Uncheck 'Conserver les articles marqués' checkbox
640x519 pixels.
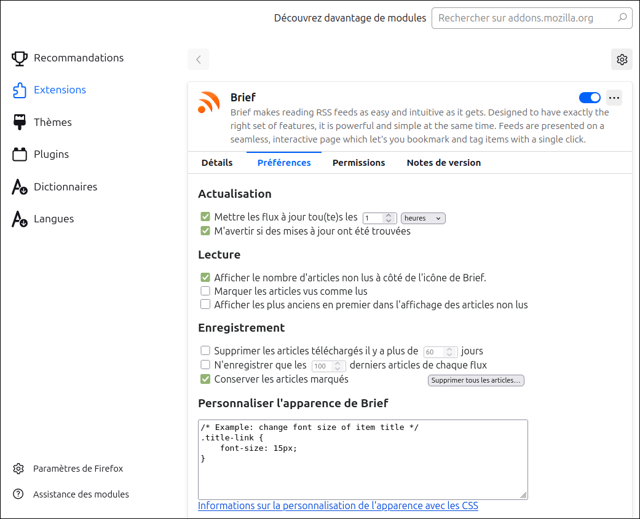pyautogui.click(x=205, y=379)
